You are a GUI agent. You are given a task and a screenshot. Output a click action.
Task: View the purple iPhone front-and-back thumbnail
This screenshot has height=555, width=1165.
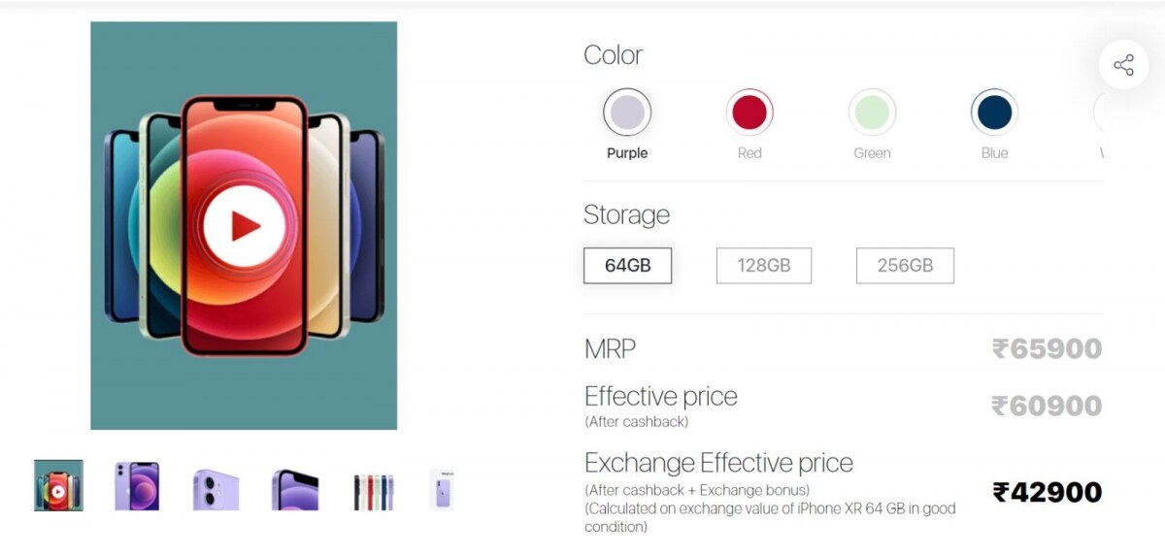click(137, 485)
